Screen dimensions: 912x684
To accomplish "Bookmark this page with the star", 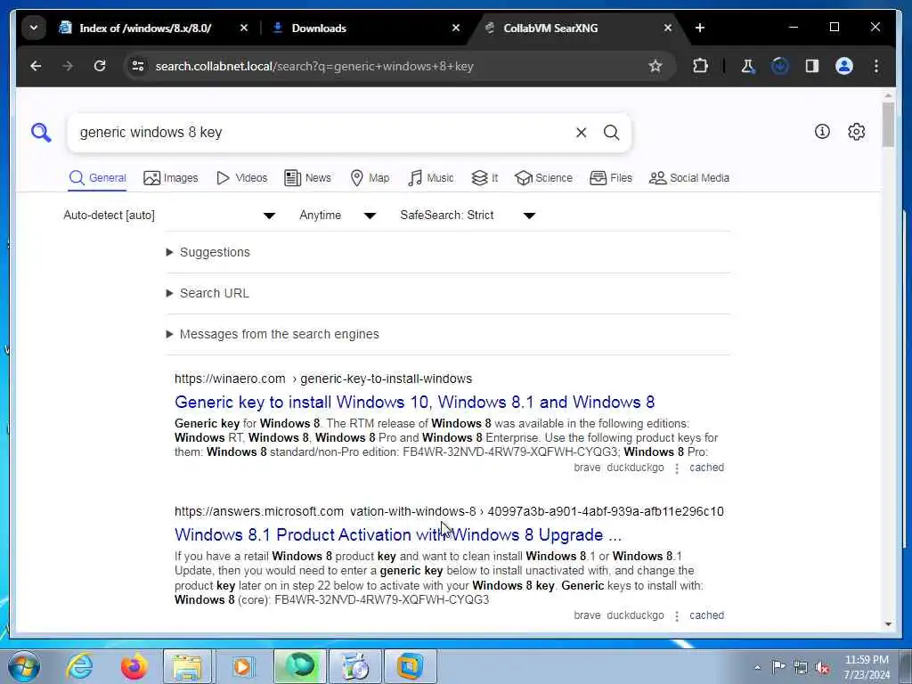I will [x=655, y=66].
